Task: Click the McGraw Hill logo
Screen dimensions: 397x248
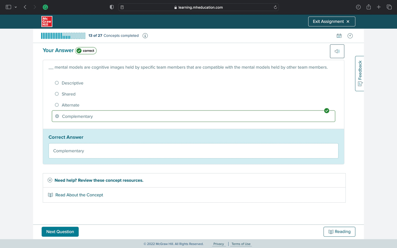Action: [x=47, y=21]
